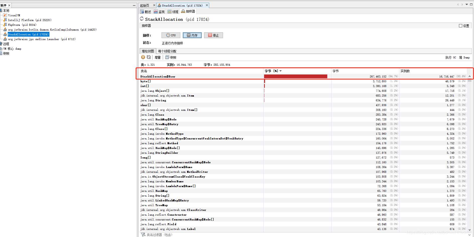
Task: Select StackAllocation (pid 17024) in applications tree
Action: [x=28, y=34]
